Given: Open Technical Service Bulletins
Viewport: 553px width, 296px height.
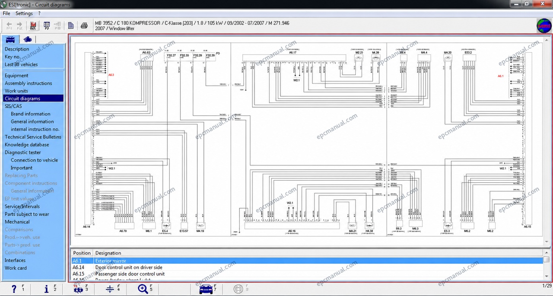Looking at the screenshot, I should click(33, 137).
